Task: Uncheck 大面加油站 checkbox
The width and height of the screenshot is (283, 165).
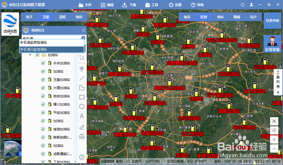Action: (x=43, y=88)
